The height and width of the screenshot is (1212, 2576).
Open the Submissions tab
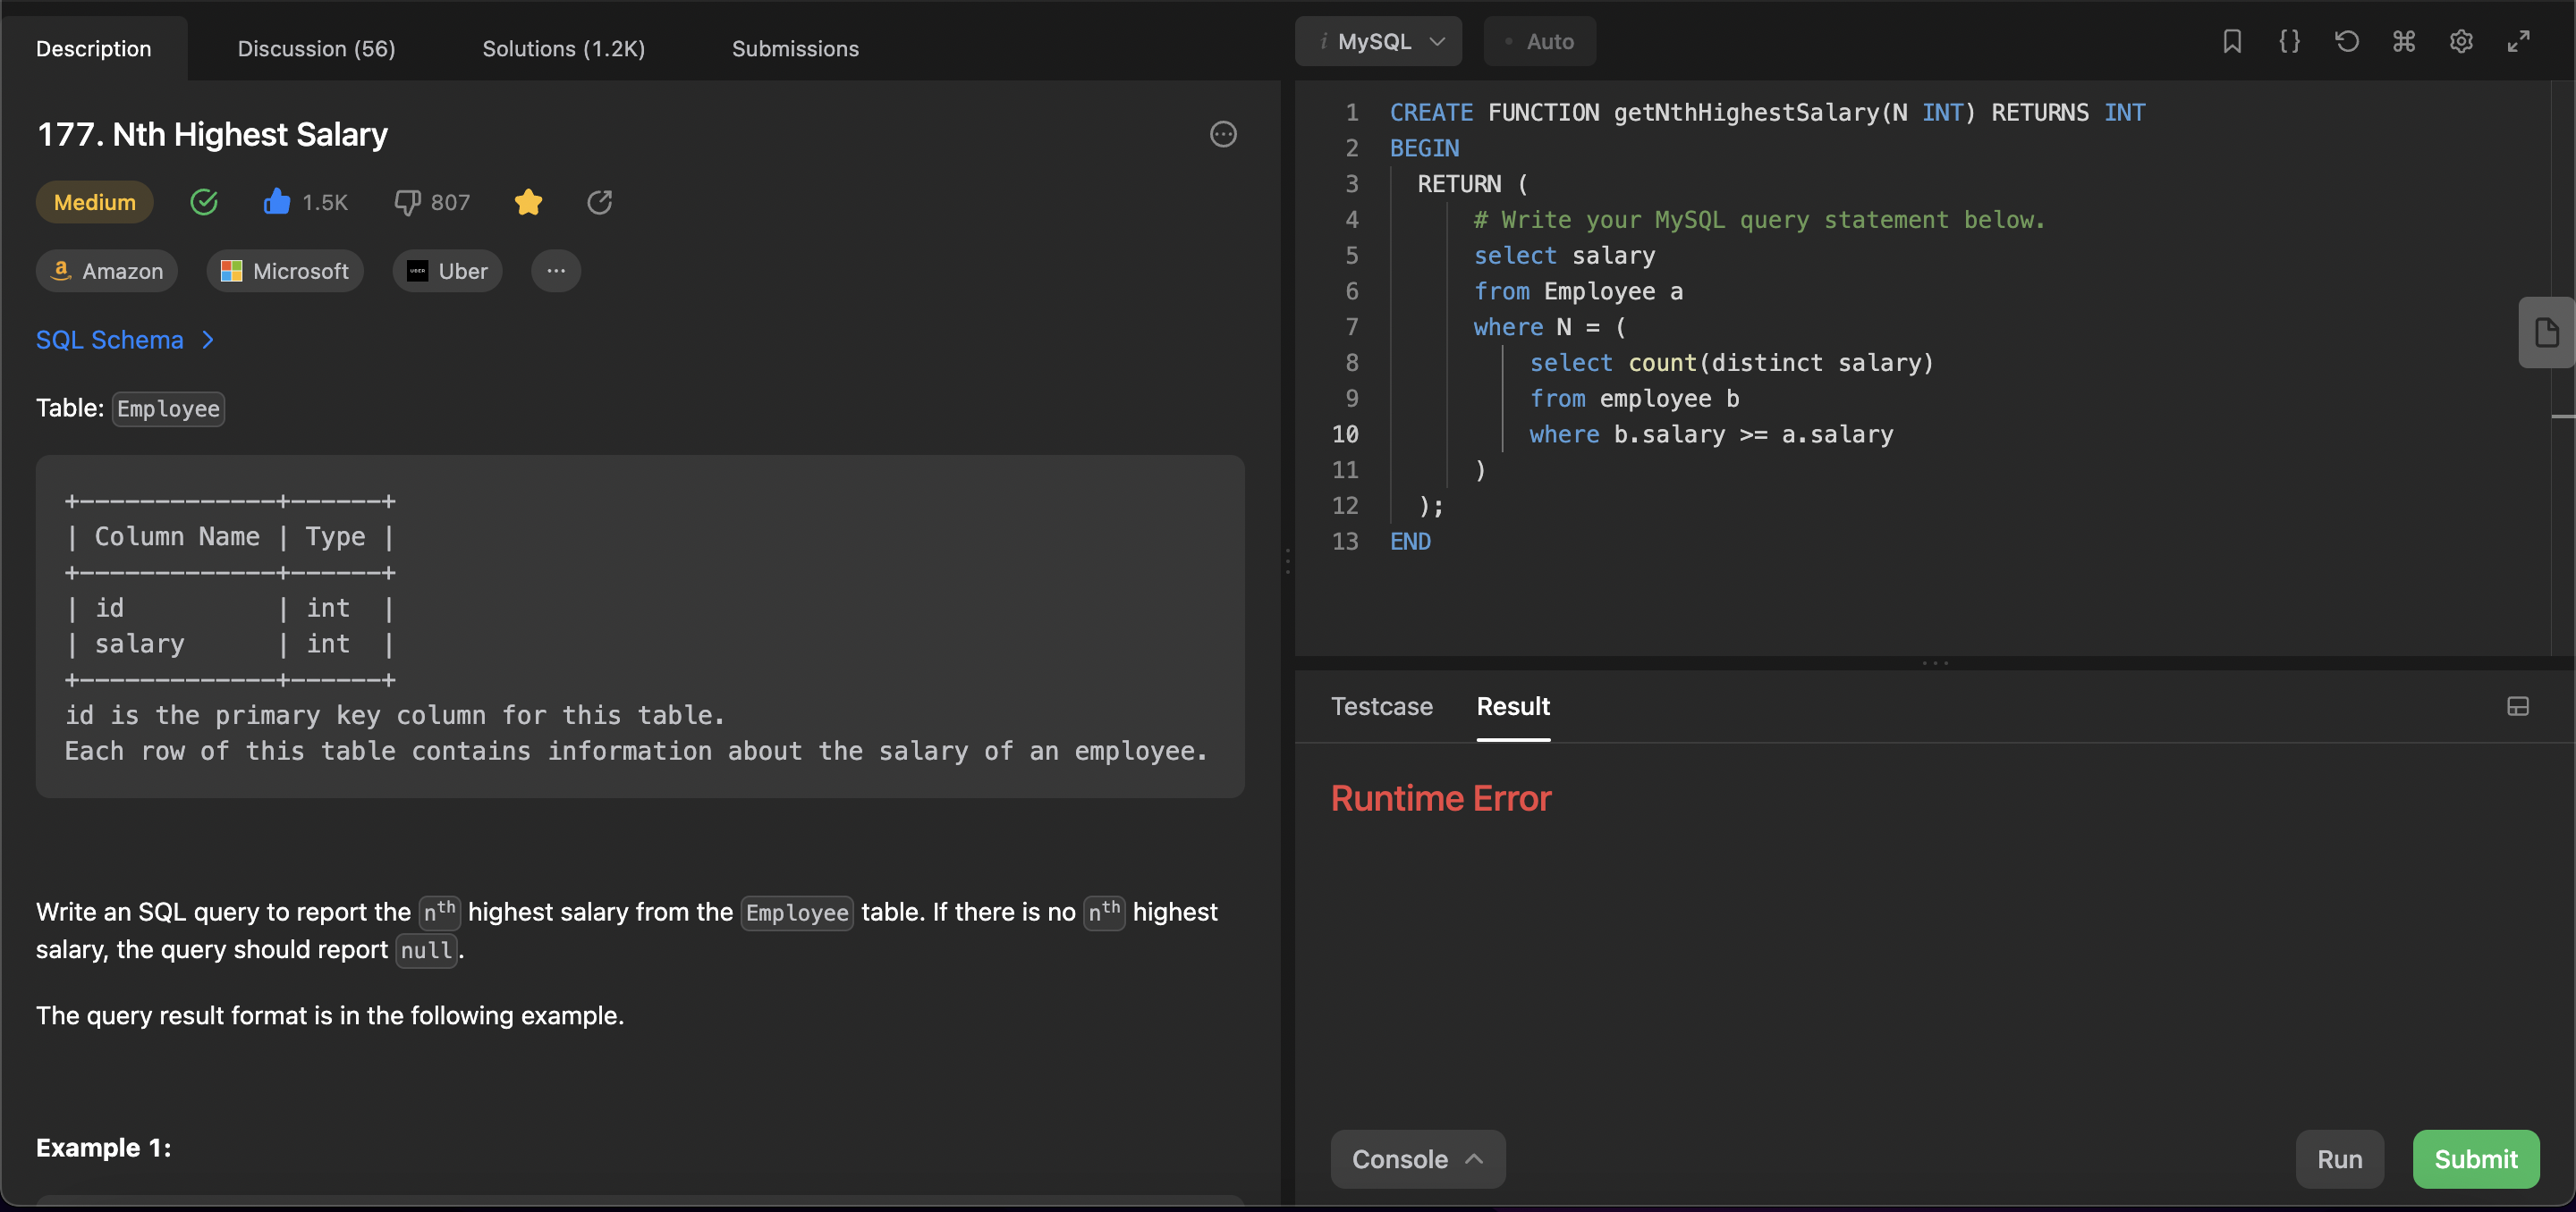[795, 48]
